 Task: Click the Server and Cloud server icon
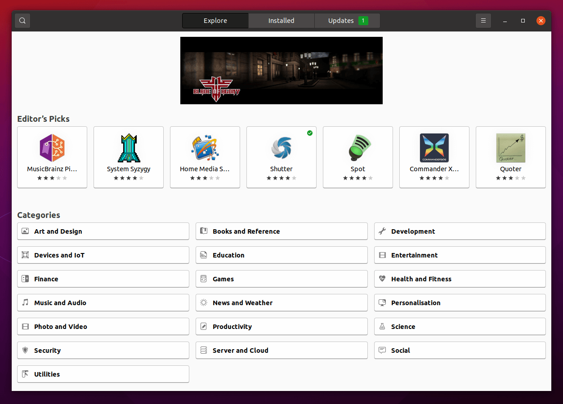204,351
